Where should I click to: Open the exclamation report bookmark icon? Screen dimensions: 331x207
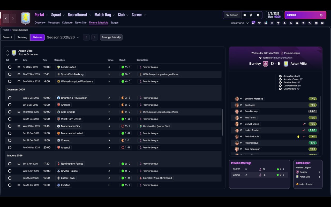pos(266,23)
